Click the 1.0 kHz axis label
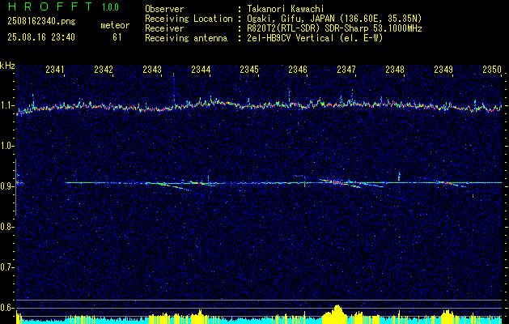The height and width of the screenshot is (324, 509). 6,147
